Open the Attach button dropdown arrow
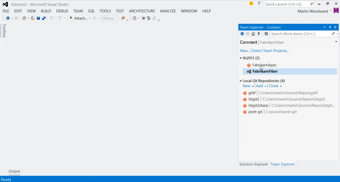Viewport: 340px width, 182px height. click(x=90, y=18)
